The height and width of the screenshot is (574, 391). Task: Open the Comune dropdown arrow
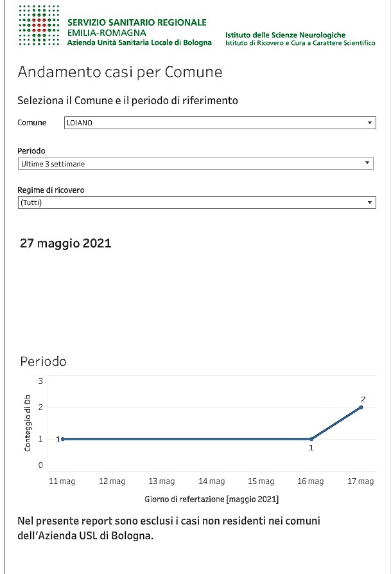(370, 123)
